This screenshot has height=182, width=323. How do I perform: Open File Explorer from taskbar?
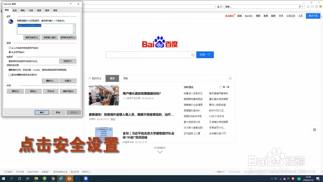[x=36, y=178]
